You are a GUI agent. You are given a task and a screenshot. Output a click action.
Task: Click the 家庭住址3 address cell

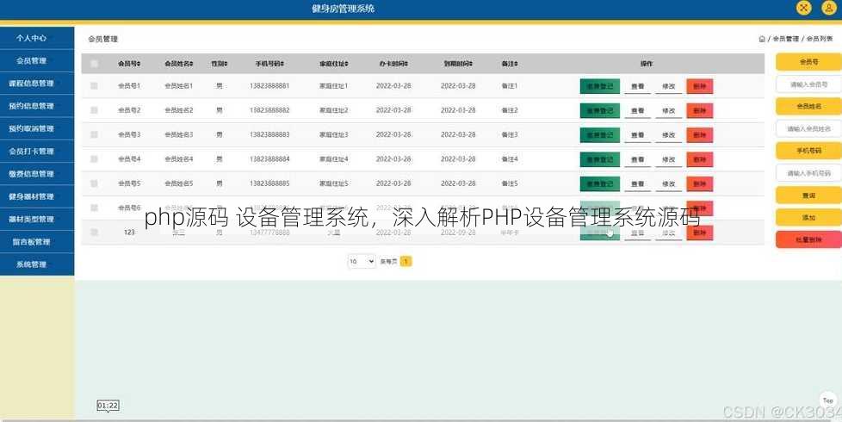[x=333, y=134]
